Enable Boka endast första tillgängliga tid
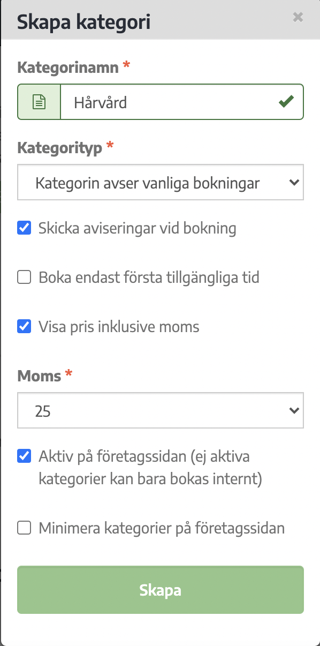This screenshot has width=320, height=646. tap(24, 277)
